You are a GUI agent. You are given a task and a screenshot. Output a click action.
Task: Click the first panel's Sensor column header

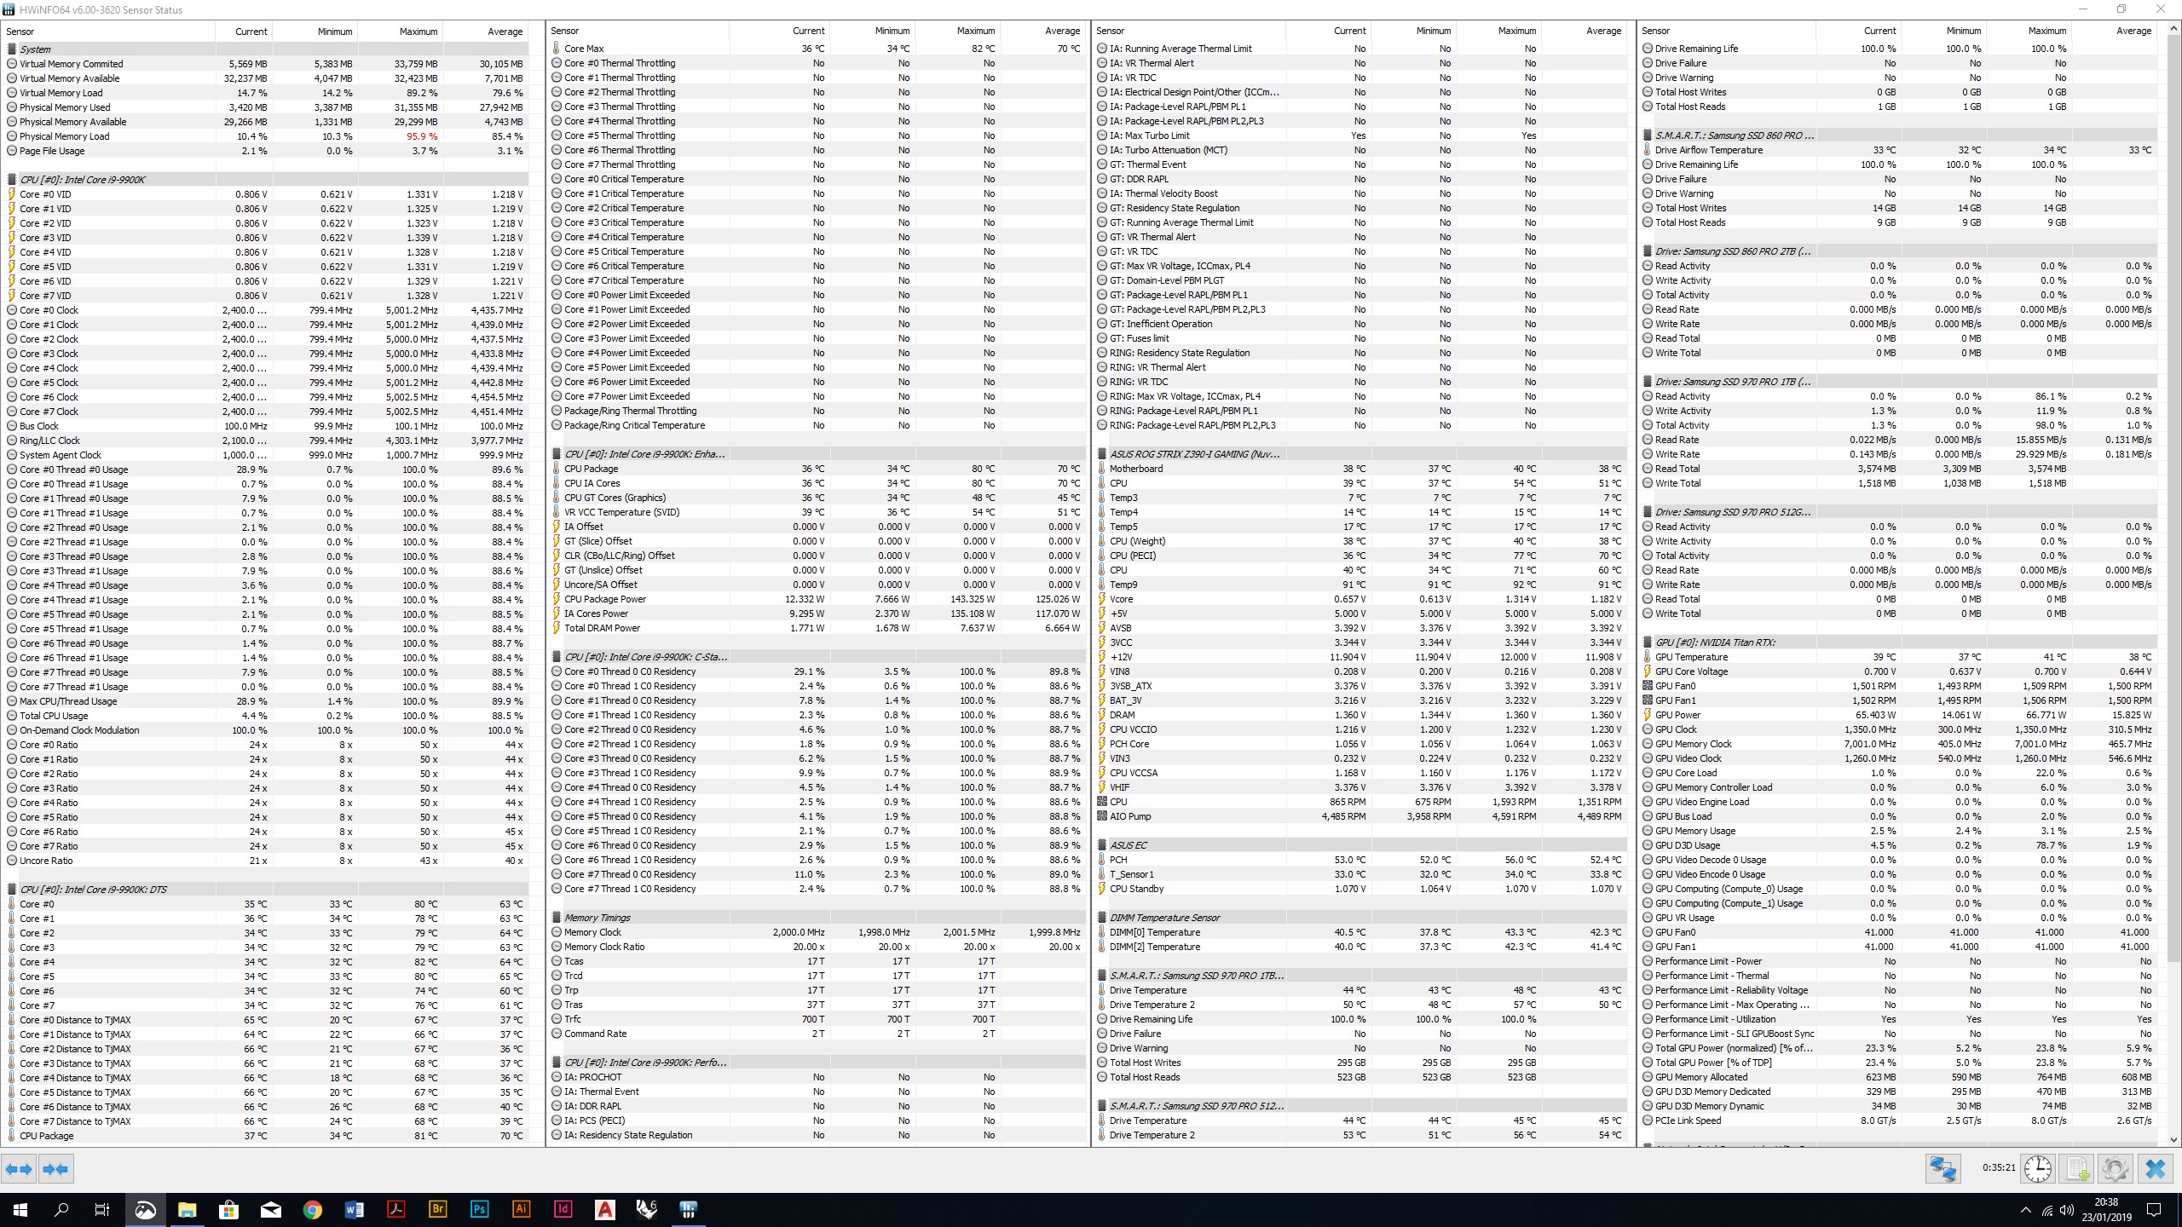point(20,32)
